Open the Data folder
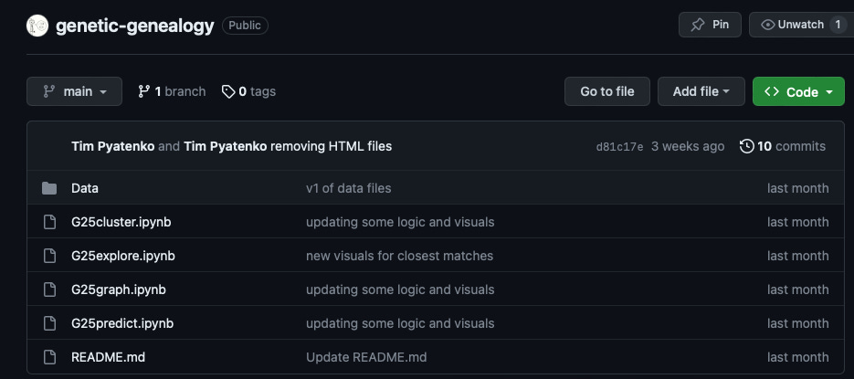This screenshot has width=854, height=379. [85, 188]
